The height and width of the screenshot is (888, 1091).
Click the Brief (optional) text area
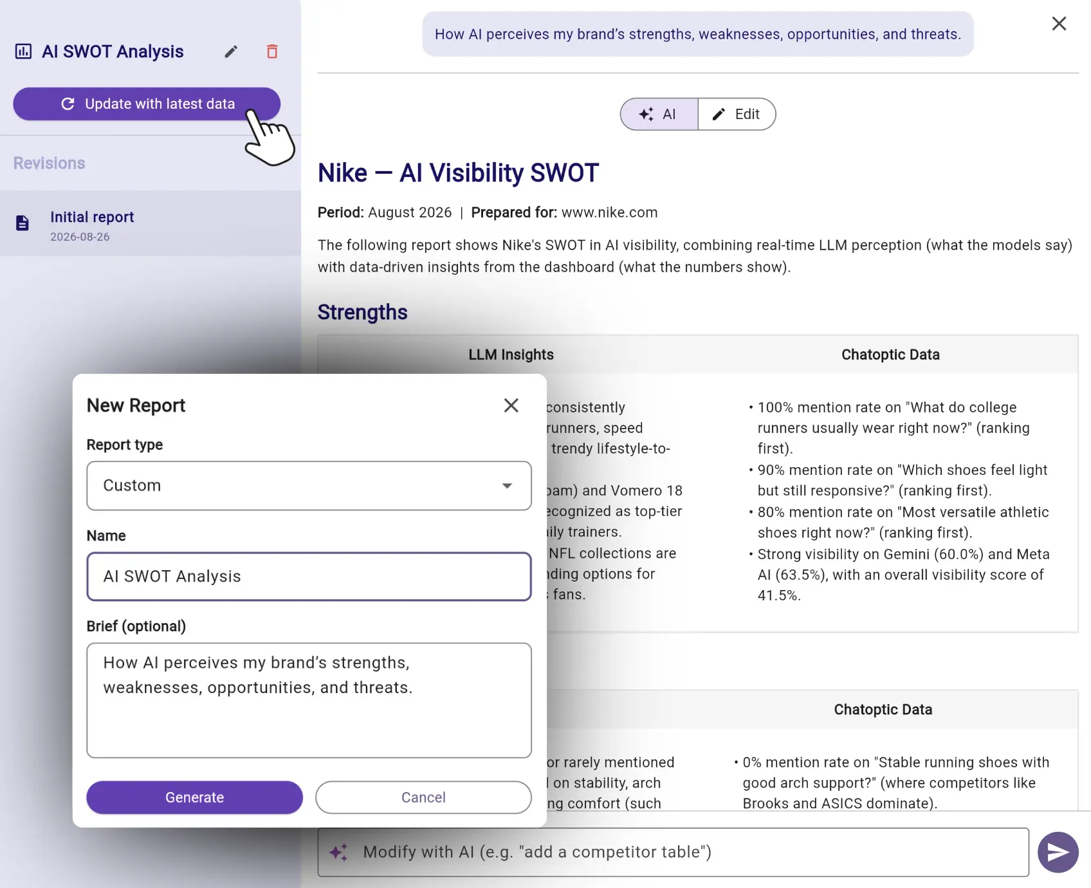(309, 700)
